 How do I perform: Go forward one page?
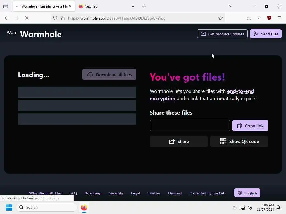coord(17,18)
